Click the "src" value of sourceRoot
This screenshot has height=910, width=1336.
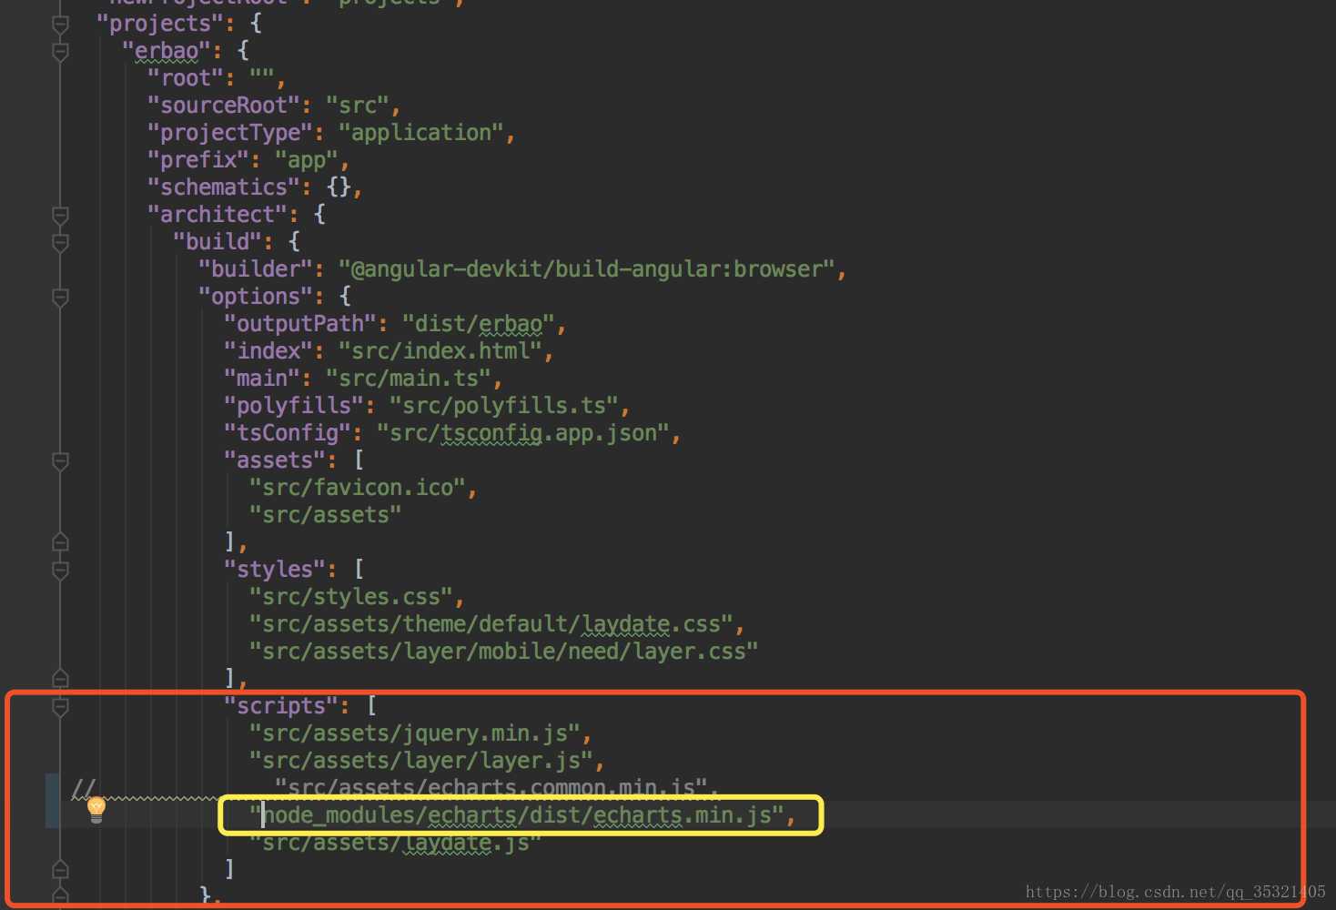357,106
